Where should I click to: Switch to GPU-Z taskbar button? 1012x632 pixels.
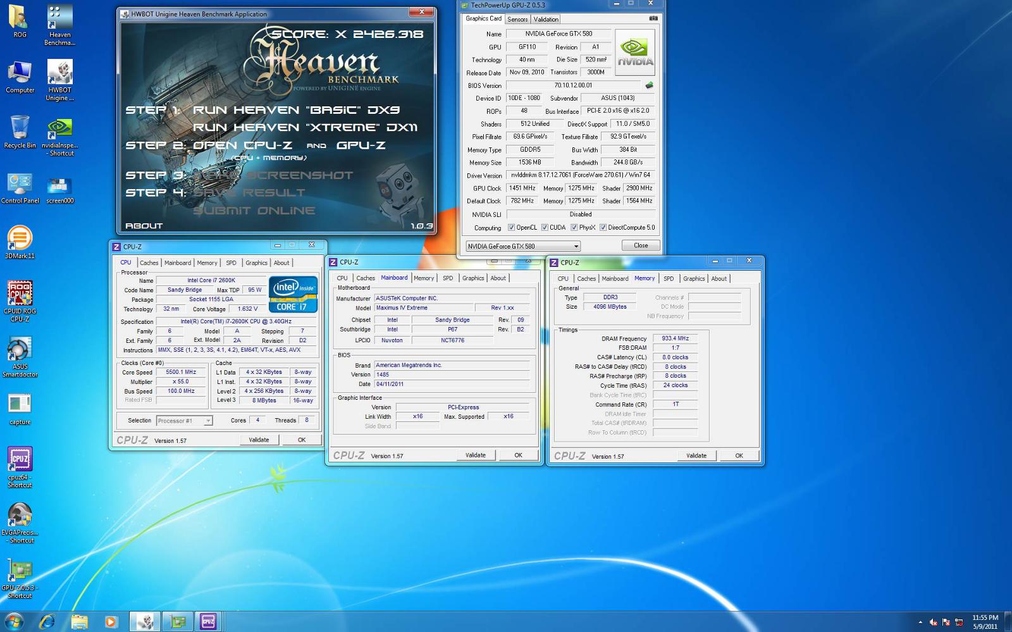(x=178, y=622)
